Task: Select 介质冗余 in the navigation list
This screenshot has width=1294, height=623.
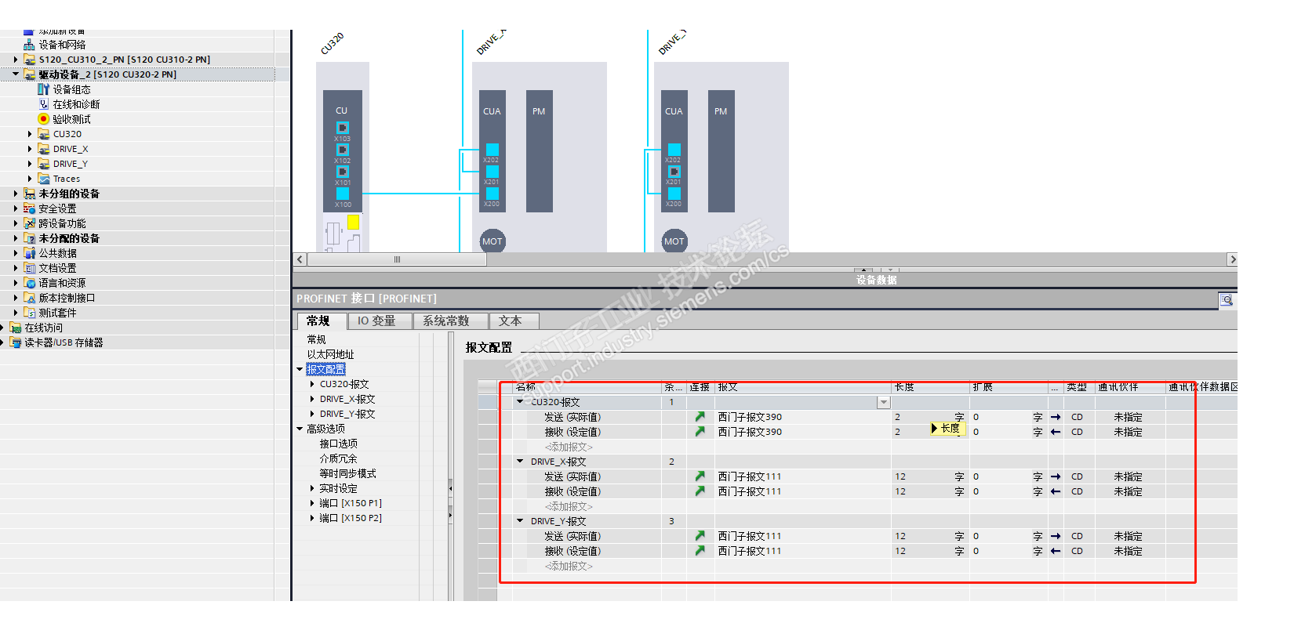Action: (x=339, y=458)
